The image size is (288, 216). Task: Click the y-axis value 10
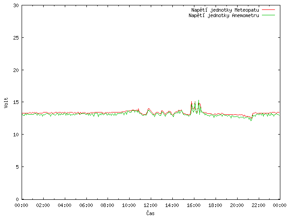[x=16, y=135]
